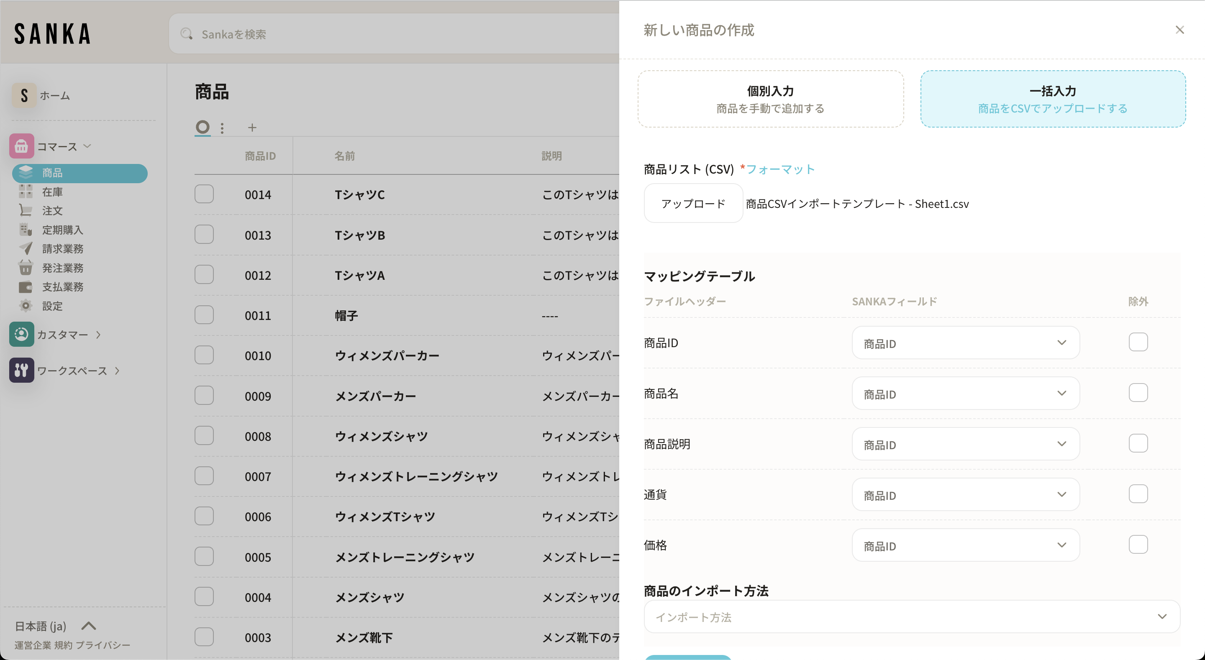Check the exclude box for 商品ID row
The image size is (1205, 660).
1138,342
